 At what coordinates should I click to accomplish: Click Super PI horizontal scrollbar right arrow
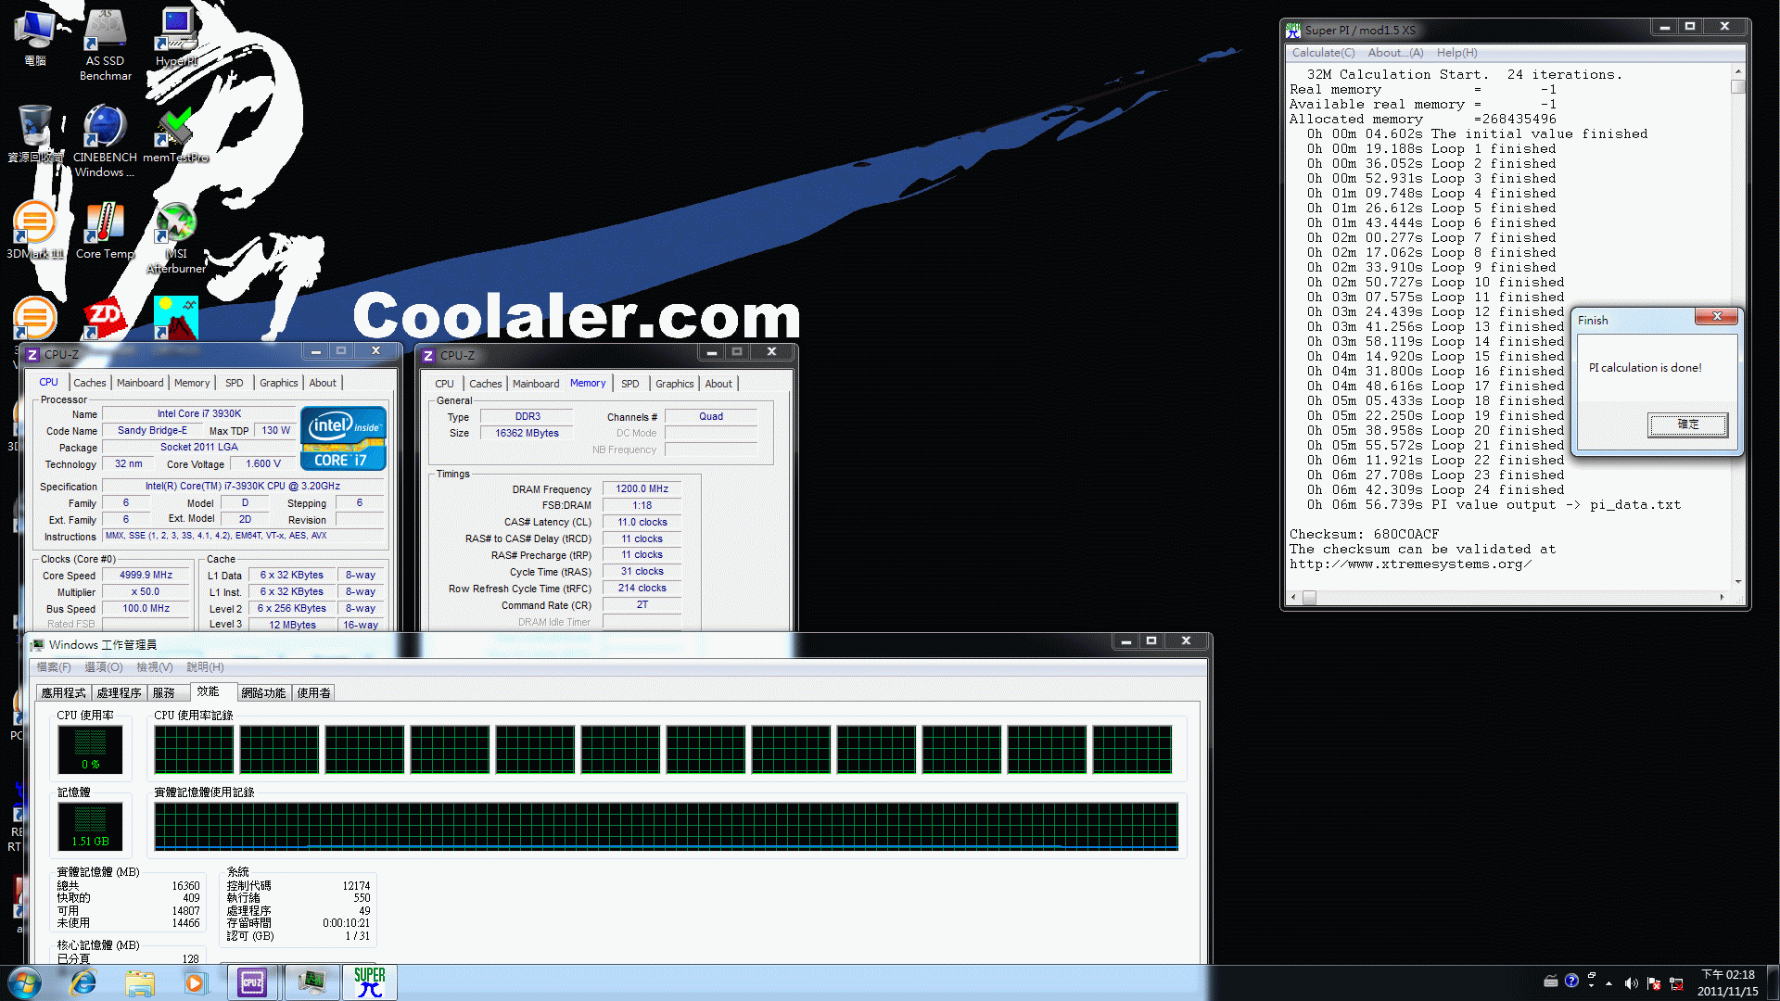pos(1723,598)
